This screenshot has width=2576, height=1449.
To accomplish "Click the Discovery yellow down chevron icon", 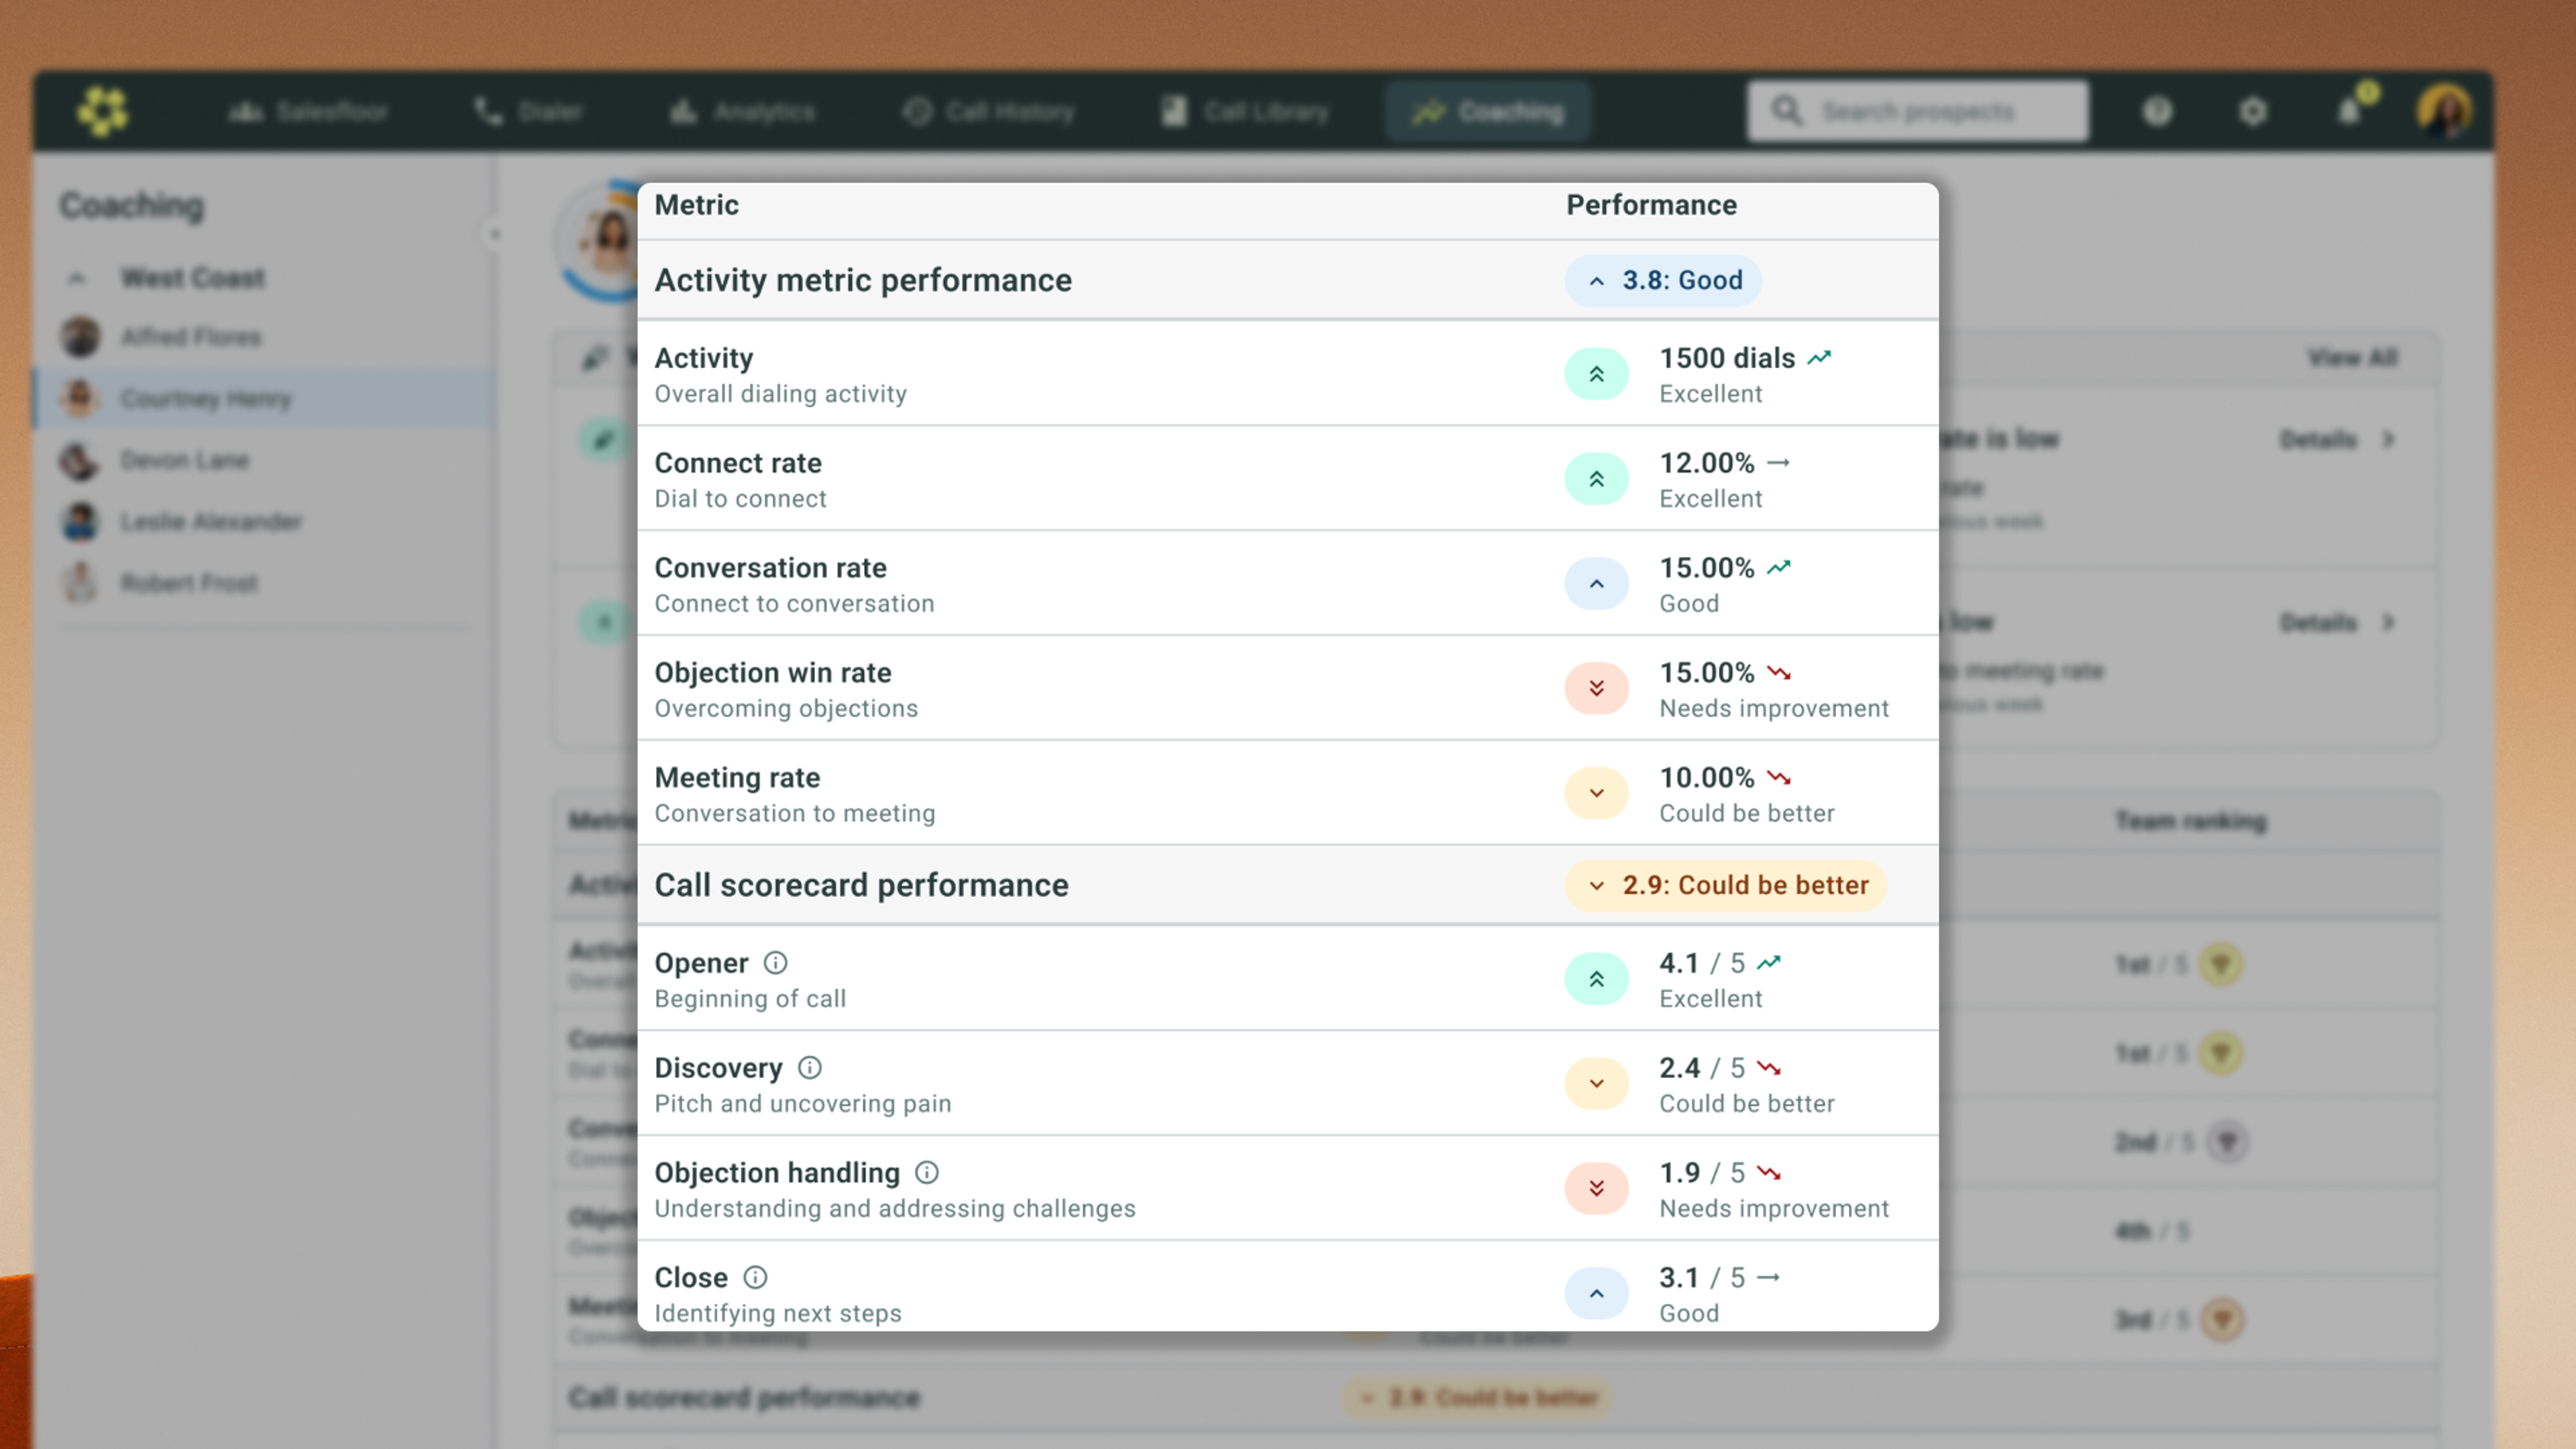I will 1597,1084.
